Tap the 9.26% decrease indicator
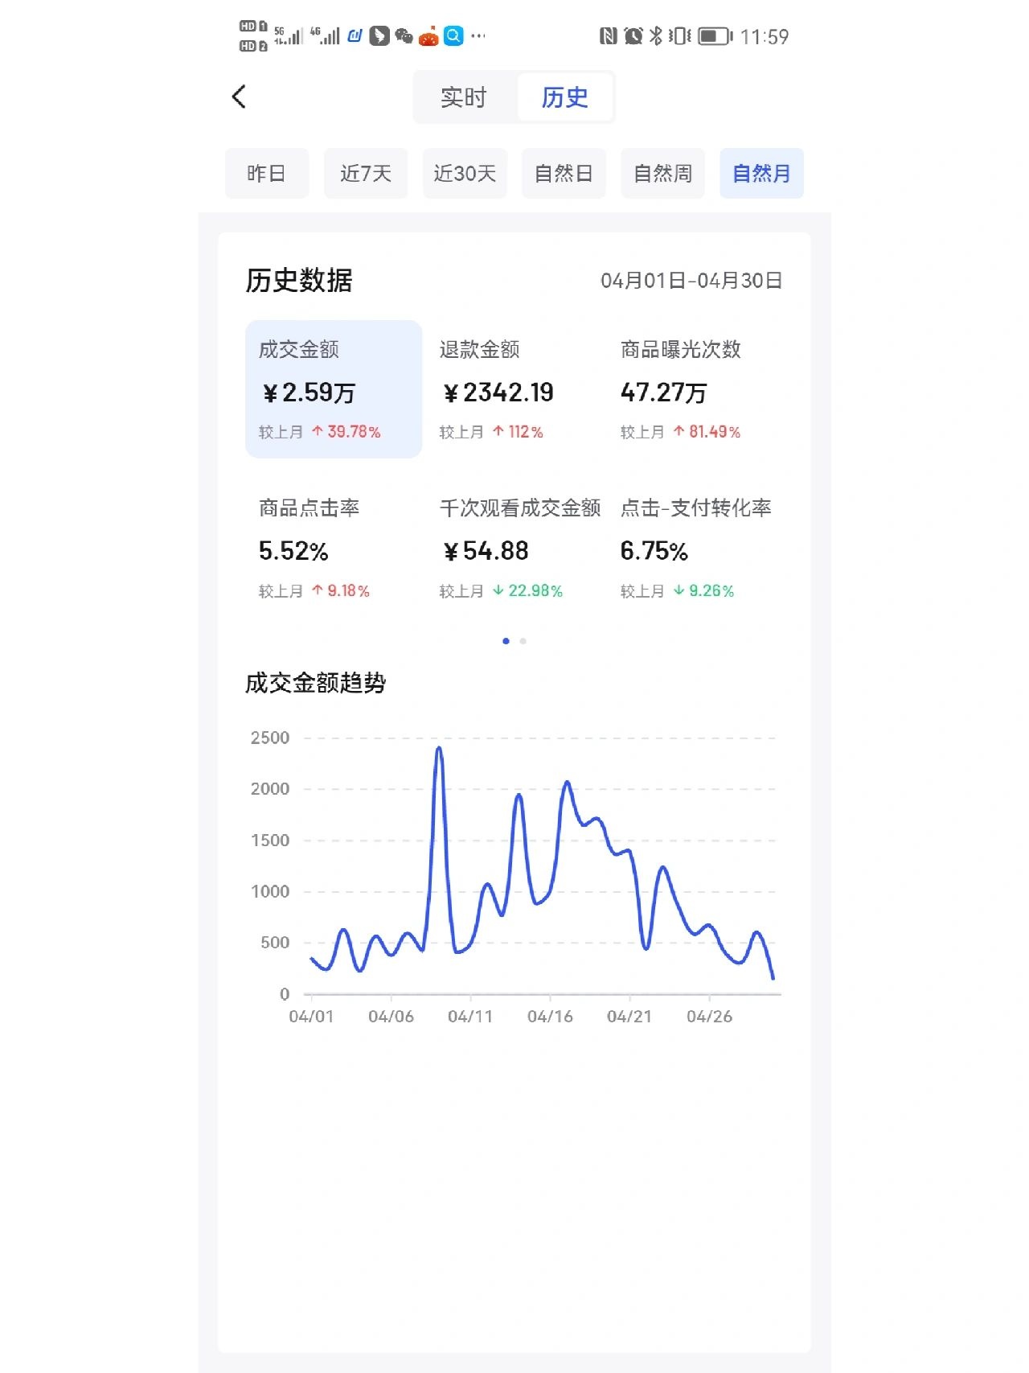The image size is (1029, 1373). click(703, 591)
